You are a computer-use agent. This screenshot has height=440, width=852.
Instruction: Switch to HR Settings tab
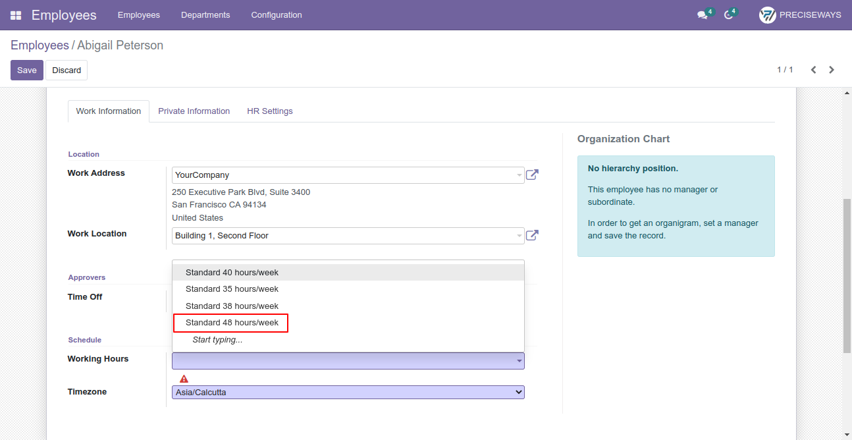click(270, 111)
